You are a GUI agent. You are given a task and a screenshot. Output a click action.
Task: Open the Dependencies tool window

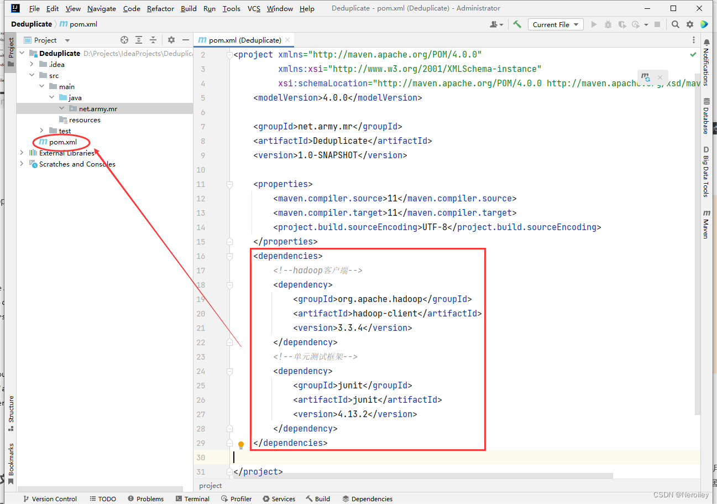[367, 498]
